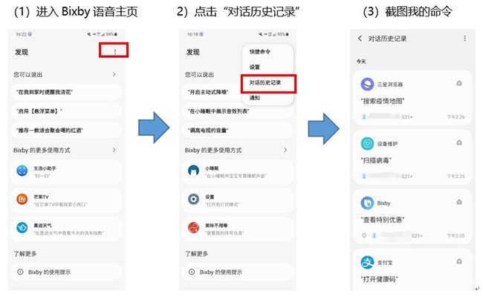483x302 pixels.
Task: Open three-dot menu in 对话历史记录 header
Action: (465, 39)
